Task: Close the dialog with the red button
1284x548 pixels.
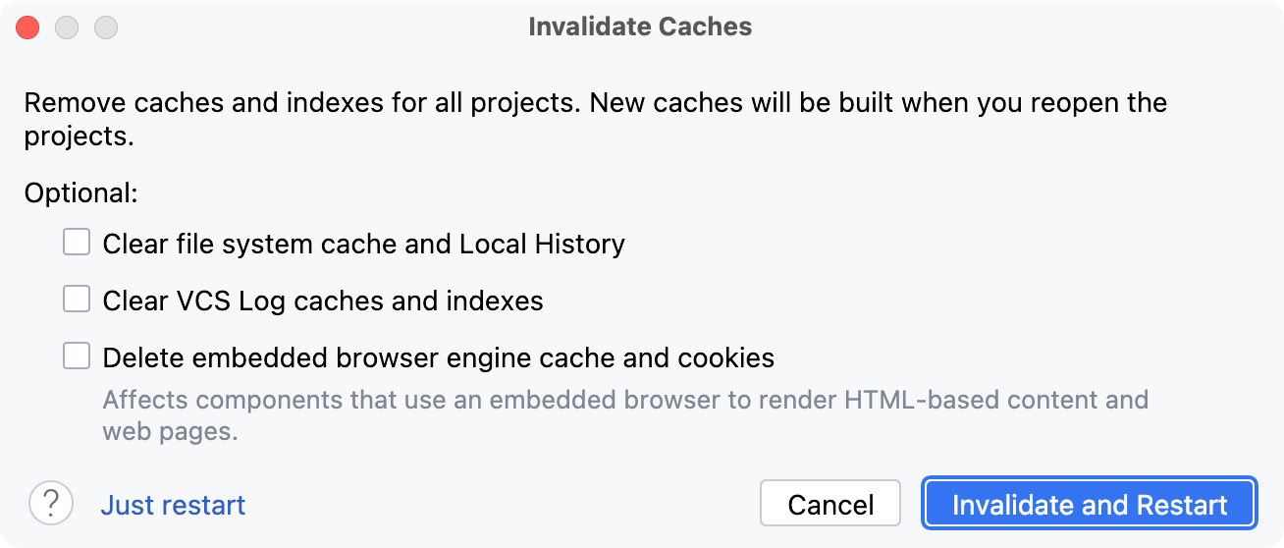Action: tap(27, 27)
